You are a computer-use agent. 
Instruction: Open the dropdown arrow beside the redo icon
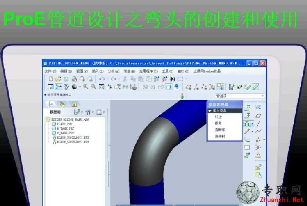pos(119,79)
